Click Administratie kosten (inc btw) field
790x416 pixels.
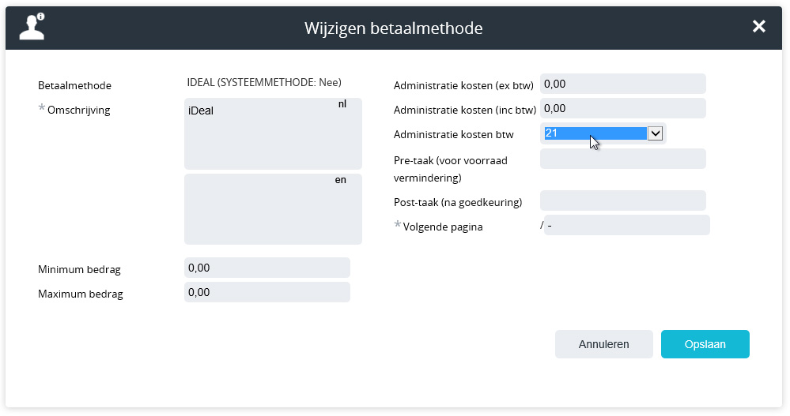click(622, 108)
